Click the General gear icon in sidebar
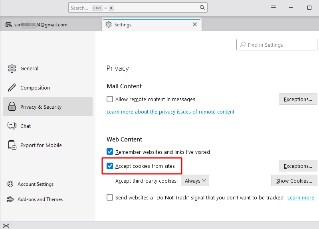This screenshot has height=229, width=319. click(x=12, y=68)
